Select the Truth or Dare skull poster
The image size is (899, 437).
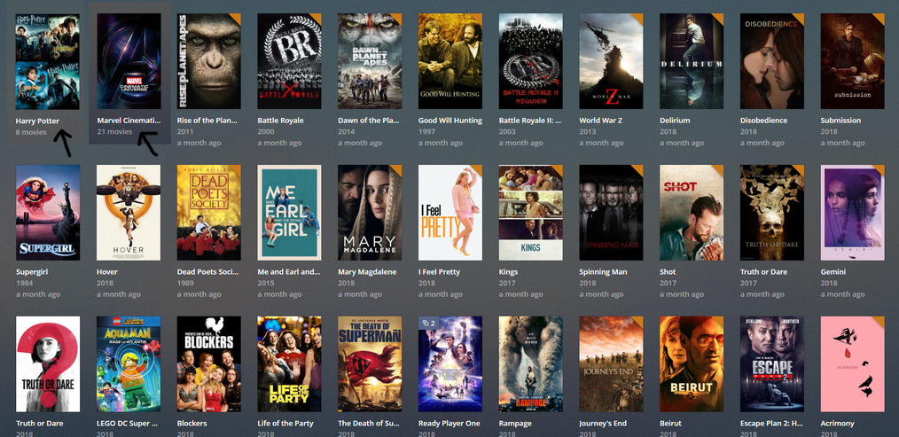point(771,213)
